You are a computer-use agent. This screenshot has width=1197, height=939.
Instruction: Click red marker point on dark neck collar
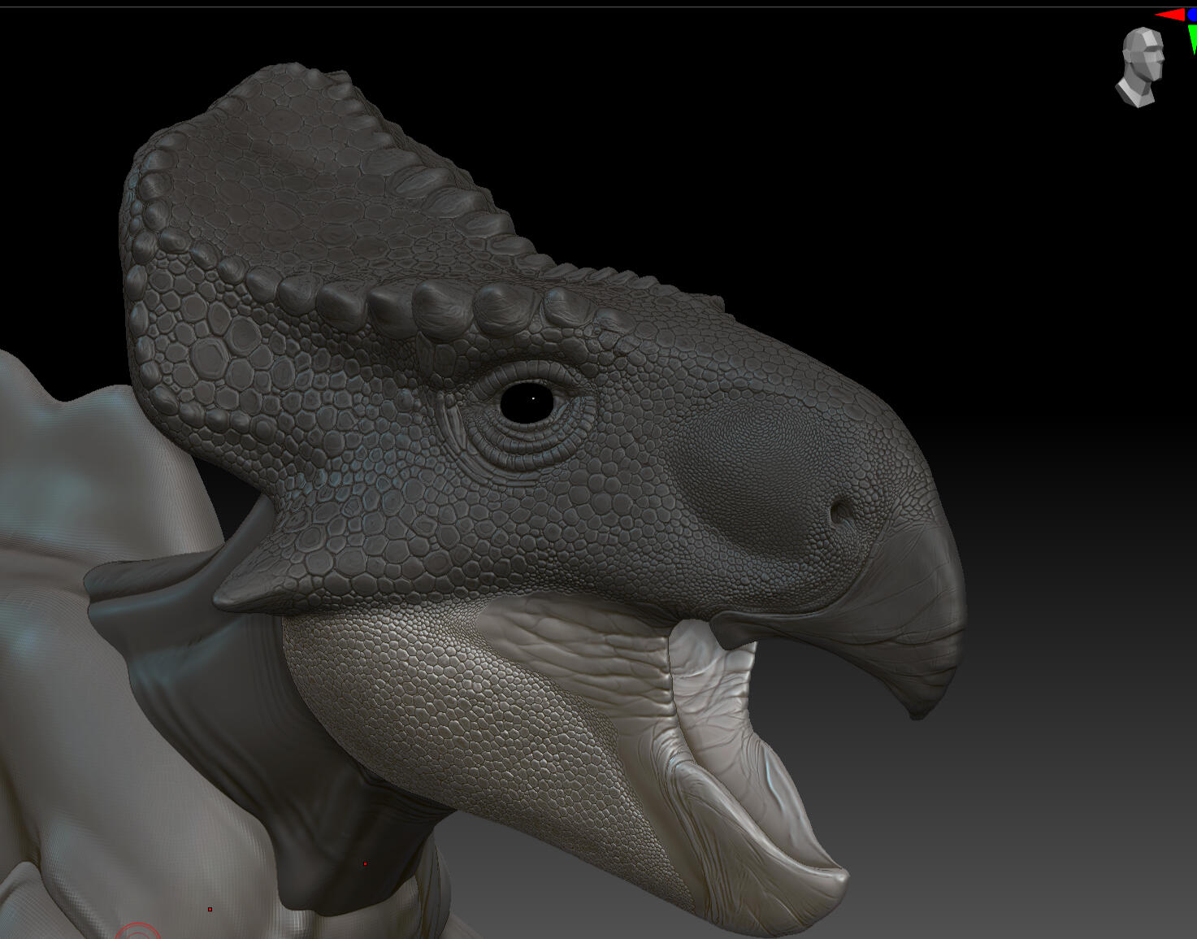pyautogui.click(x=365, y=863)
